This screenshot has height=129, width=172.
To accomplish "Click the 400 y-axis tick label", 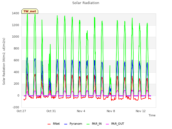I will [x=16, y=72].
